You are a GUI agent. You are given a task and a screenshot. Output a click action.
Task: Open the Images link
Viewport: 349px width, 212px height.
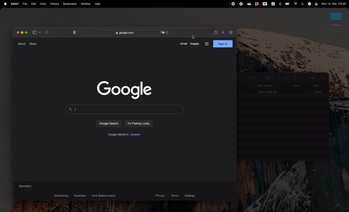click(x=194, y=44)
